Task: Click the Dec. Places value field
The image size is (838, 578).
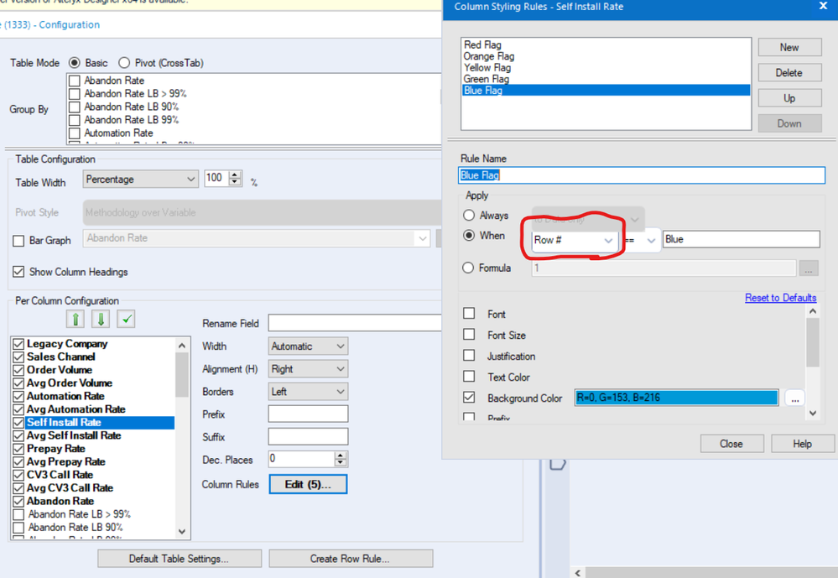Action: 301,459
